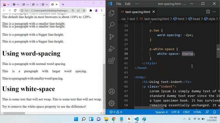Select the text-spacing.html editor tab
Image resolution: width=220 pixels, height=123 pixels.
point(137,12)
